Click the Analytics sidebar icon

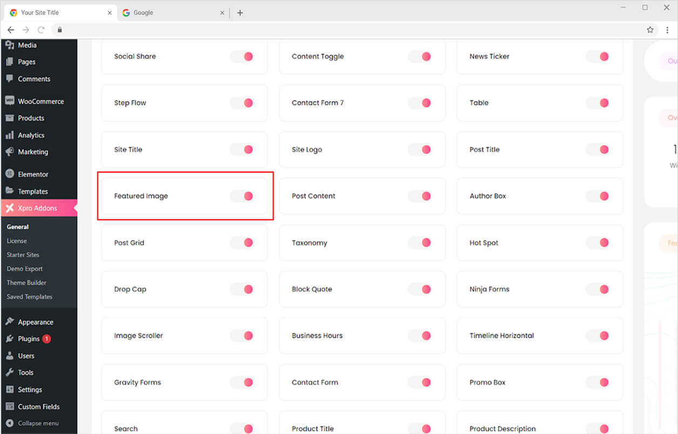[x=10, y=135]
